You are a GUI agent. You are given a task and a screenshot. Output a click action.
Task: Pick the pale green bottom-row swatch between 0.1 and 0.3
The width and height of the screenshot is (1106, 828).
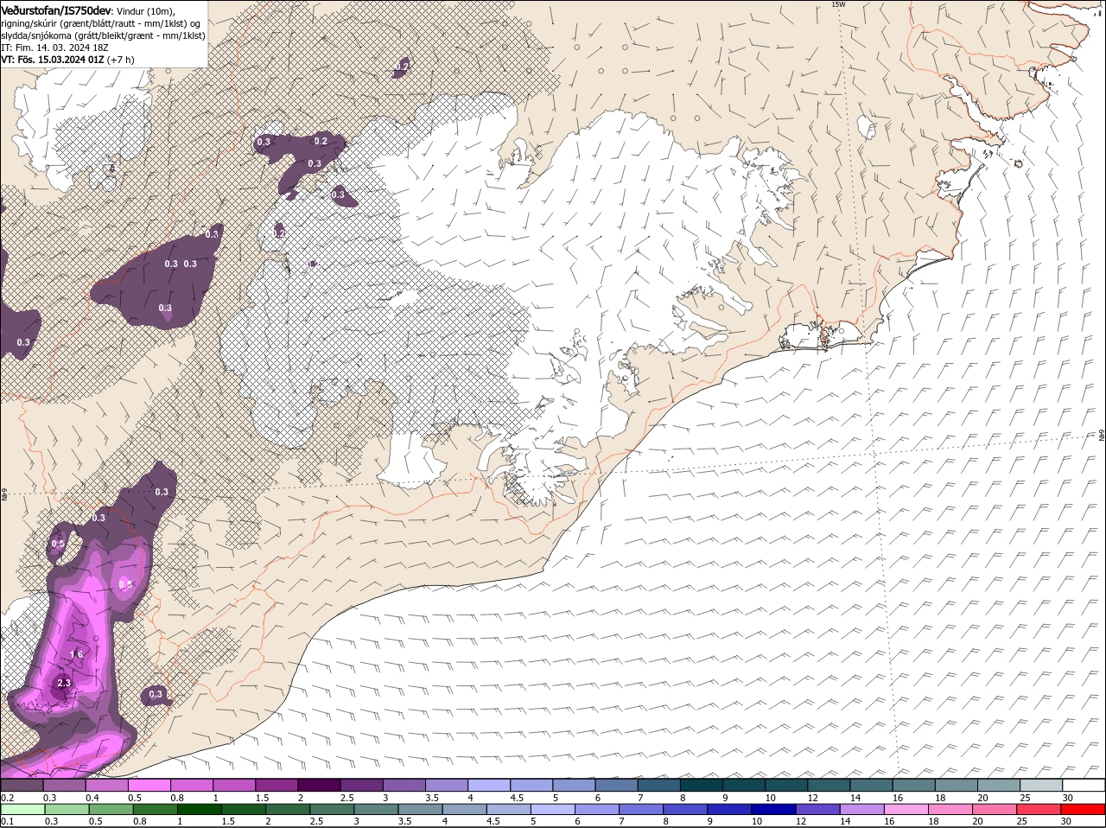(x=22, y=809)
